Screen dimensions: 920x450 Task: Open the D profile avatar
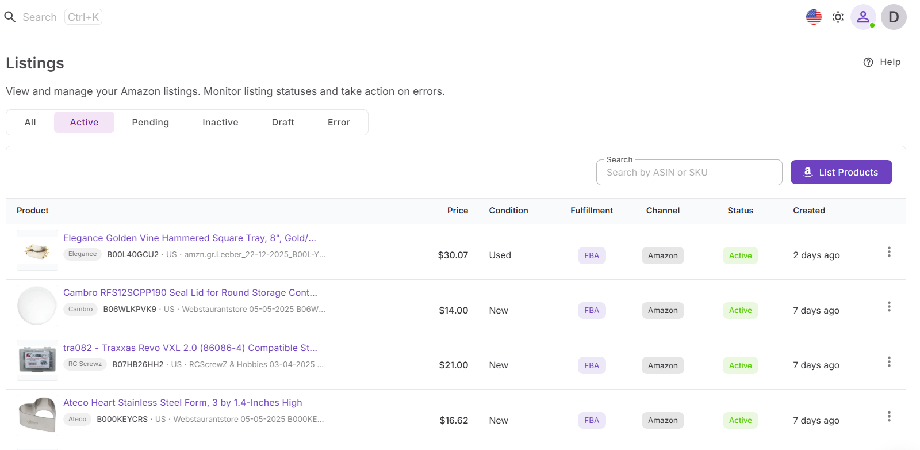point(894,17)
